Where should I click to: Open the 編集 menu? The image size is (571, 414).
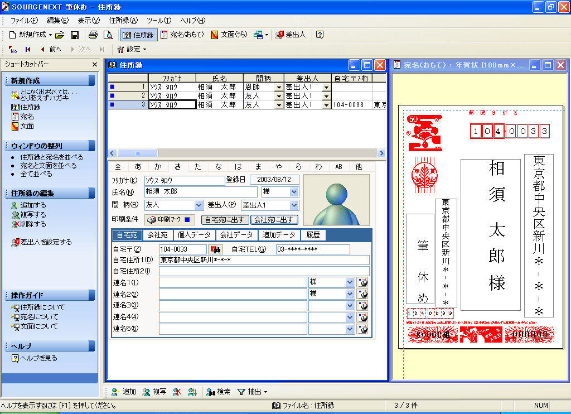tap(57, 21)
